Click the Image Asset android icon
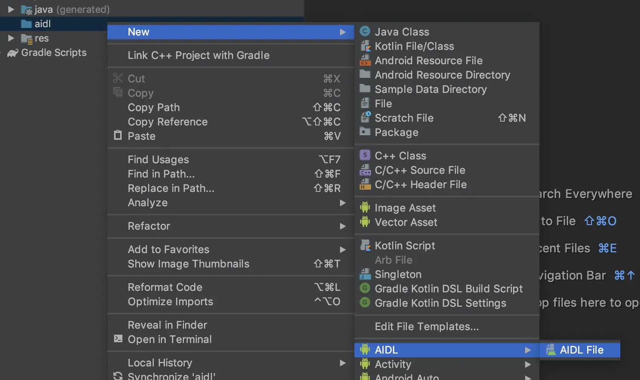The image size is (640, 380). (x=365, y=207)
